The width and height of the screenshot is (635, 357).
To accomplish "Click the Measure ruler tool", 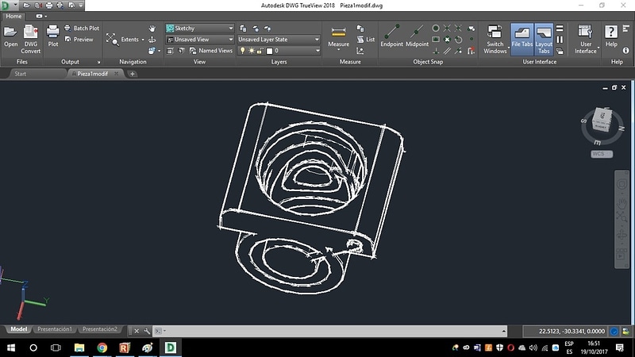I will (x=339, y=32).
